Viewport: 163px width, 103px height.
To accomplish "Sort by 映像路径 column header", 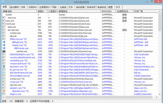I will click(79, 11).
